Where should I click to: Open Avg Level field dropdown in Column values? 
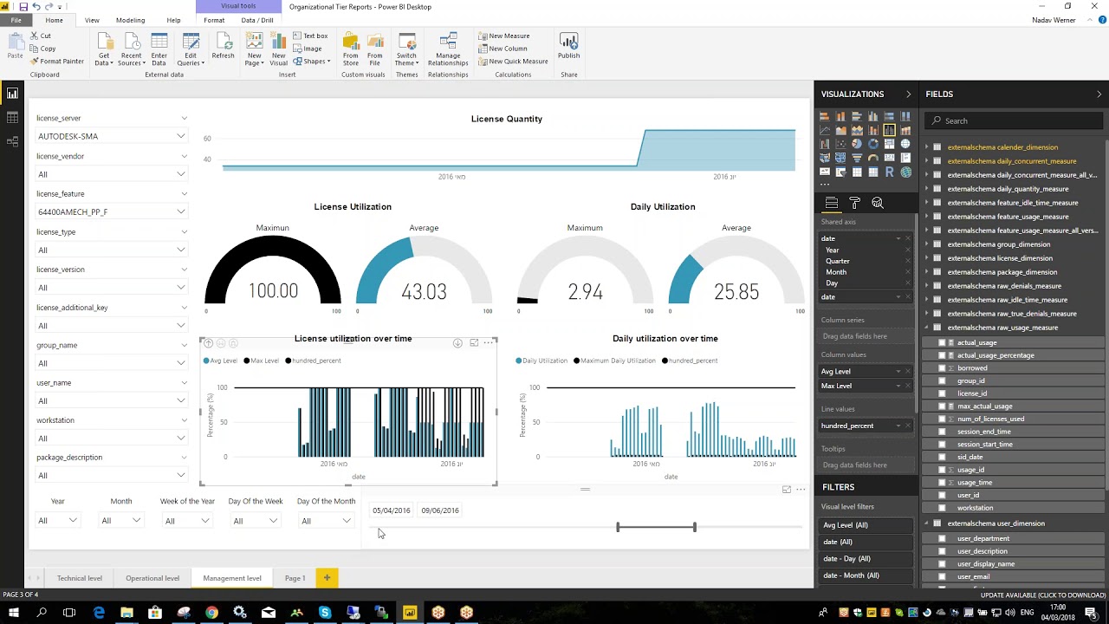[898, 371]
